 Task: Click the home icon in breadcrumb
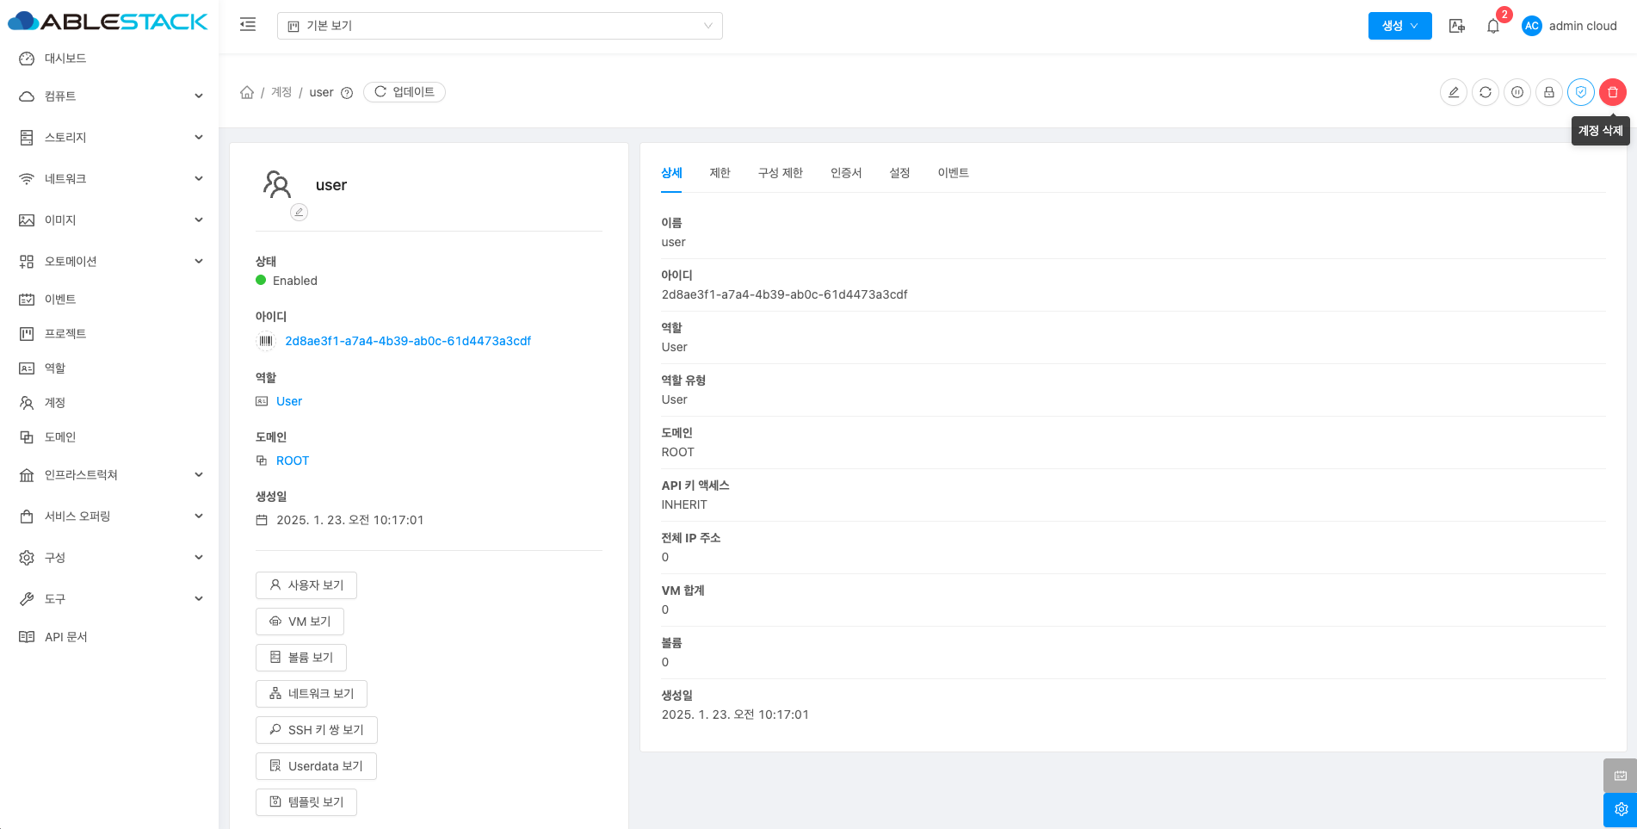tap(247, 92)
